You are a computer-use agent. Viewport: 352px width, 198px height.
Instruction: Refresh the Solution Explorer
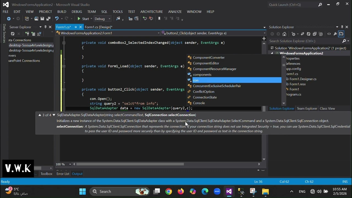coord(309,34)
